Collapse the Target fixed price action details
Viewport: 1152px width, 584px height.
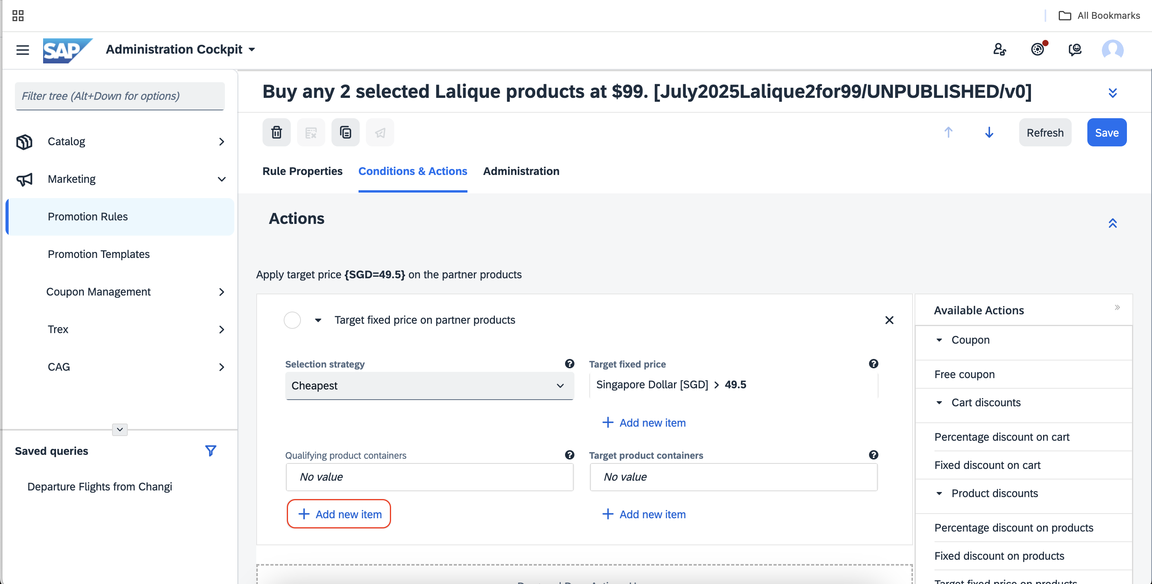coord(318,320)
